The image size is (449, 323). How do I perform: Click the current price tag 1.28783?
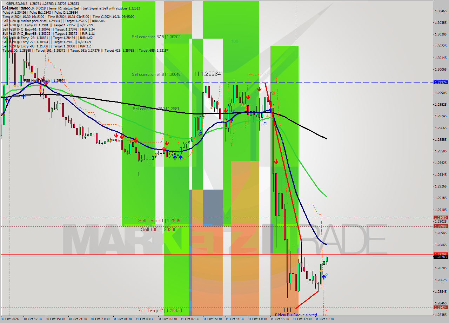coord(441,257)
